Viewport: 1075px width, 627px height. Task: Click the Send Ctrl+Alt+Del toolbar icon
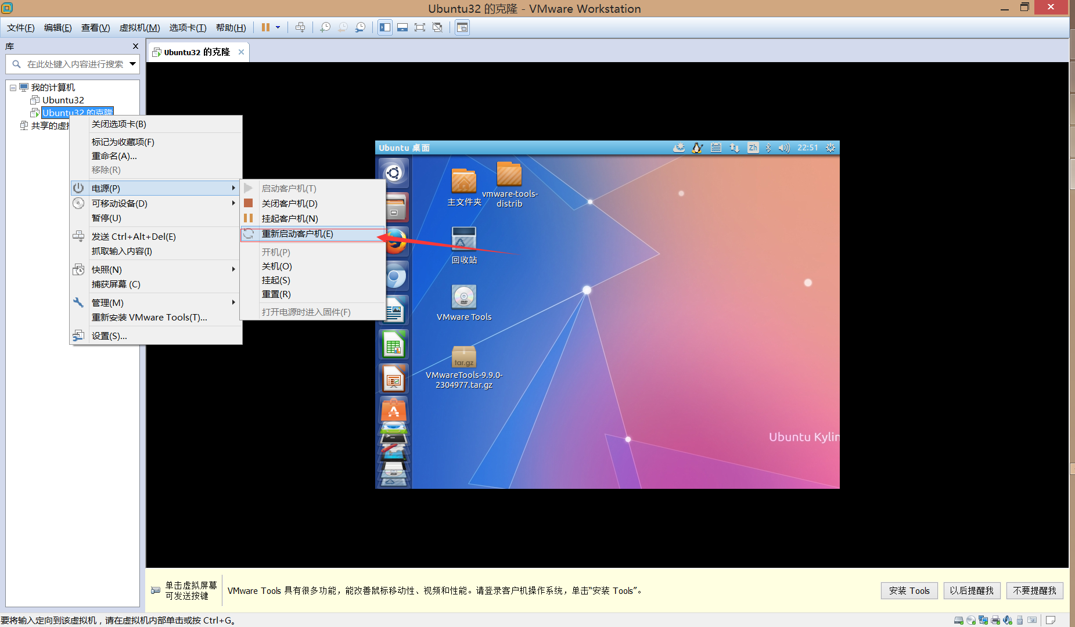point(300,27)
